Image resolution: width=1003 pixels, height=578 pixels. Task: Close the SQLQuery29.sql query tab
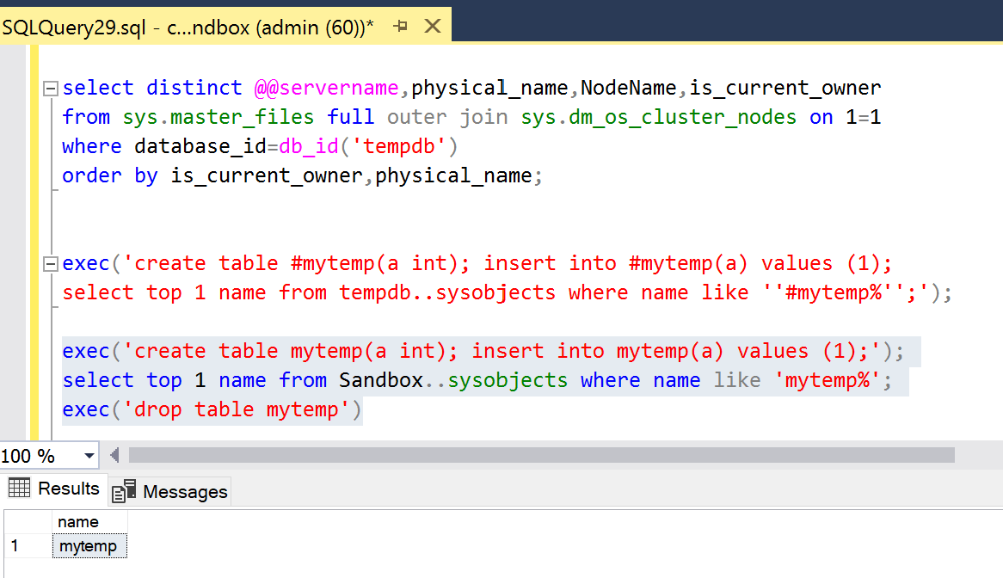pyautogui.click(x=433, y=26)
